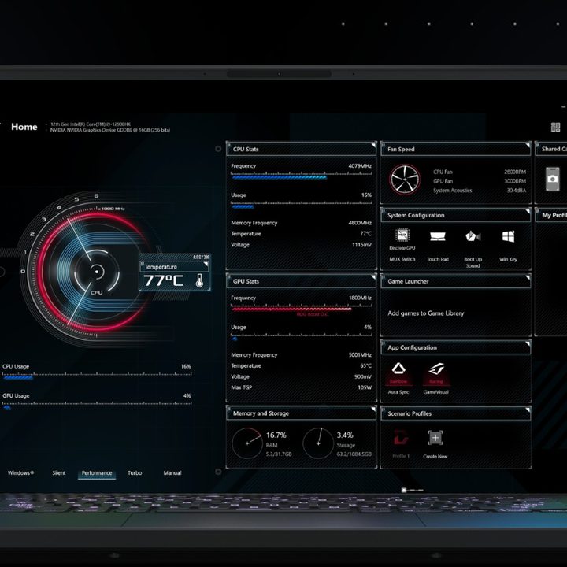Click the CPU Stats panel header
Viewport: 567px width, 567px height.
pos(301,149)
